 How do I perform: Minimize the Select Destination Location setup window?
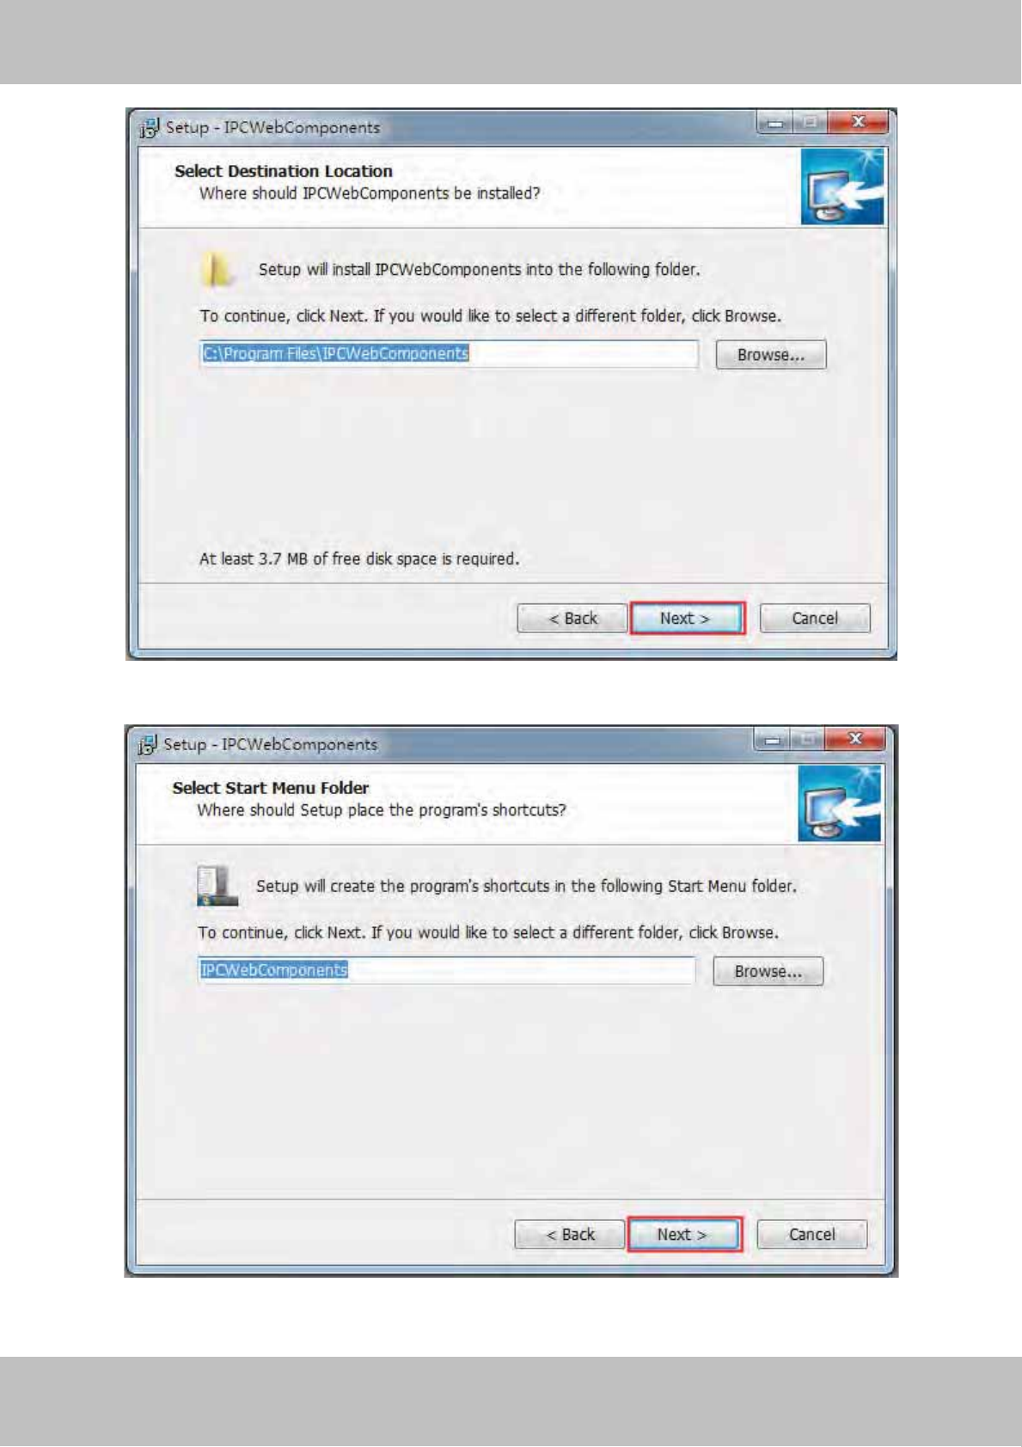(775, 122)
